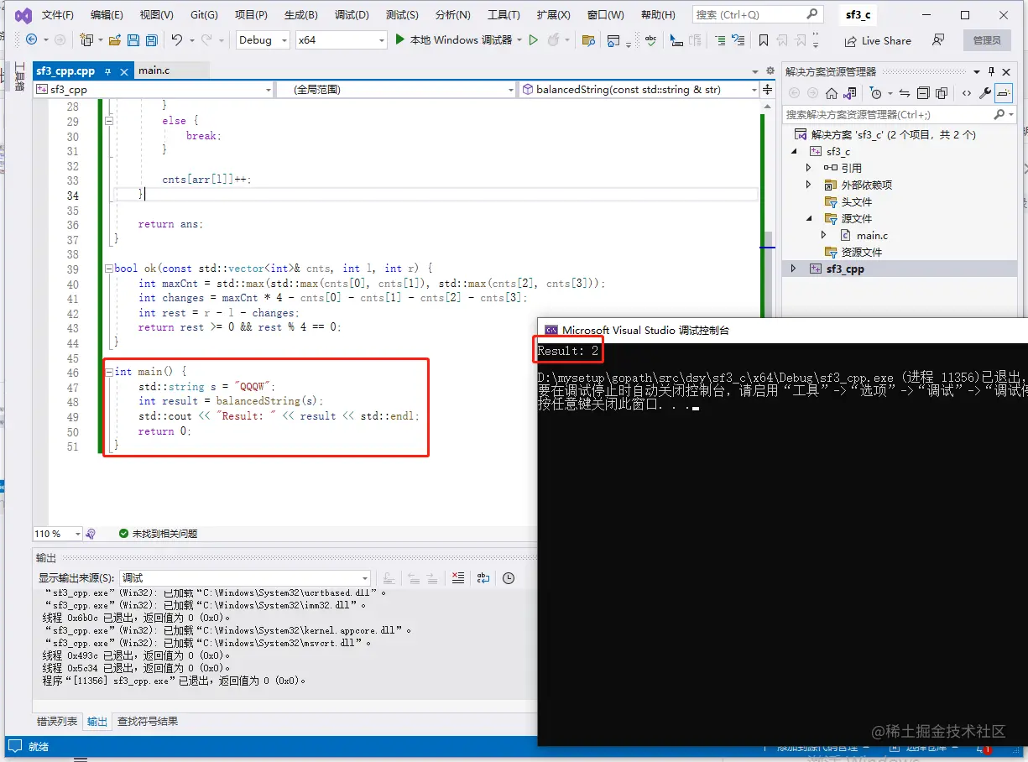Open the 文件(F) menu
The width and height of the screenshot is (1028, 762).
pos(58,15)
